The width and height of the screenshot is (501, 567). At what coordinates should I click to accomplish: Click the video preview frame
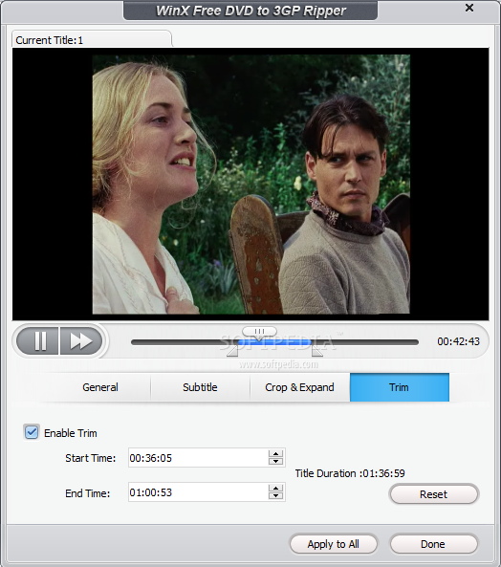pos(250,184)
